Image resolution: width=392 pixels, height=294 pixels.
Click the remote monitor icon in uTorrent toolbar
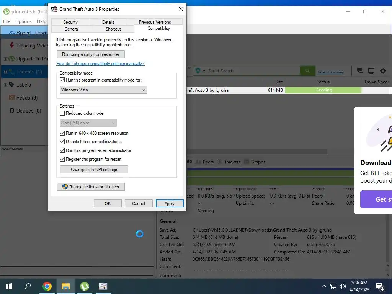[x=371, y=71]
